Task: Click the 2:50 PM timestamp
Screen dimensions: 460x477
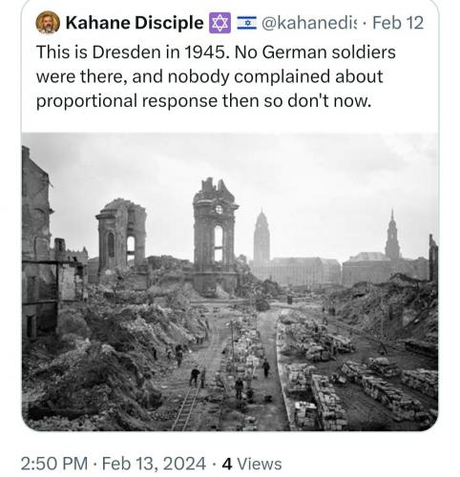Action: coord(54,464)
